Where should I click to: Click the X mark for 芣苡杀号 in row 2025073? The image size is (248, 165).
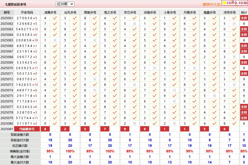[x=135, y=85]
